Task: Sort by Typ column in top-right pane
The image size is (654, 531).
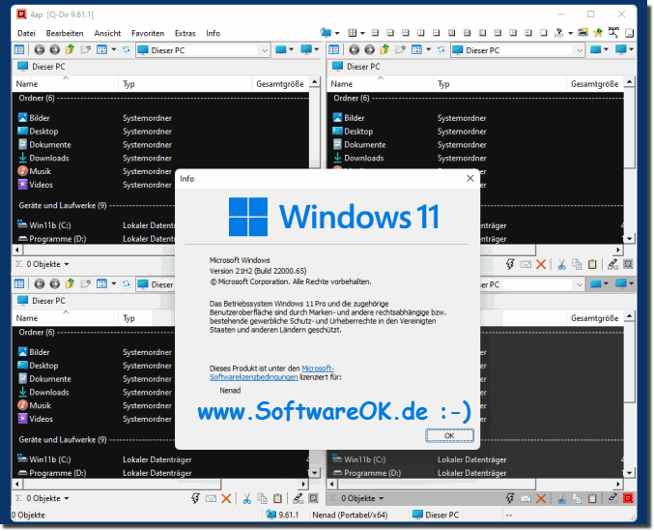Action: (x=499, y=84)
